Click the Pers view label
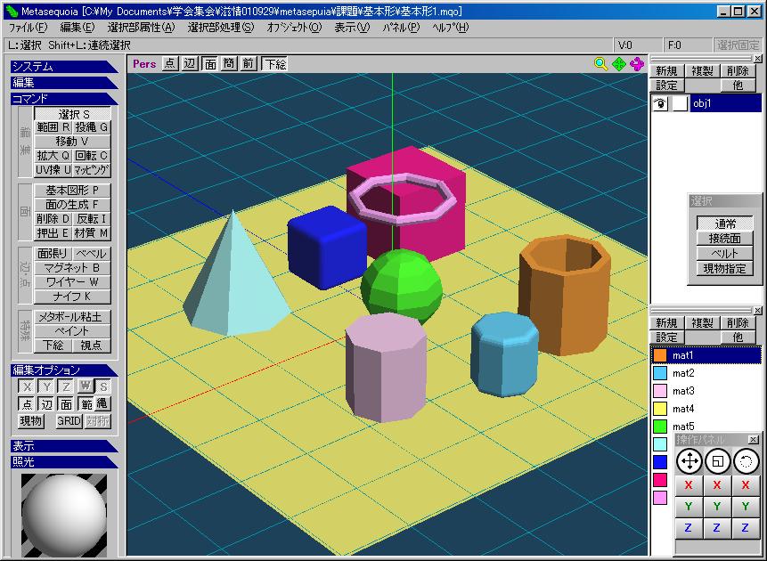Viewport: 767px width, 561px height. click(144, 63)
